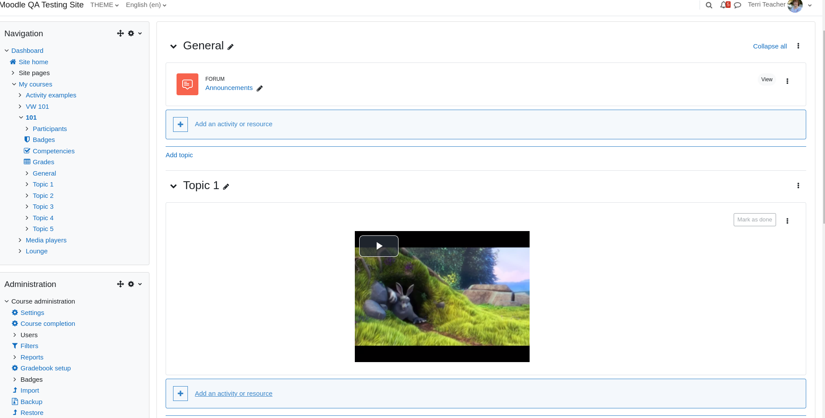825x418 pixels.
Task: Open Topic 5 in Navigation tree
Action: point(43,229)
